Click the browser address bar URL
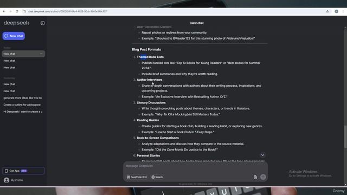 67,11
